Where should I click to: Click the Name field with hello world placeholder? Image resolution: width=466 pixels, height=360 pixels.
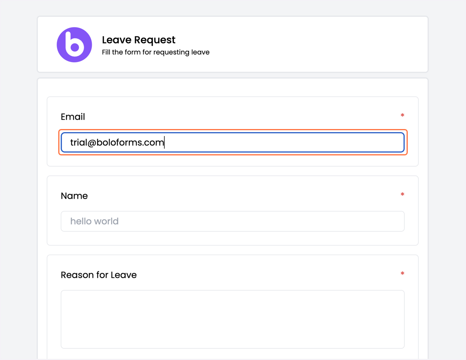coord(233,221)
